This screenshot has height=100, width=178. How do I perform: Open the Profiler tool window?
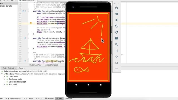pos(69,98)
